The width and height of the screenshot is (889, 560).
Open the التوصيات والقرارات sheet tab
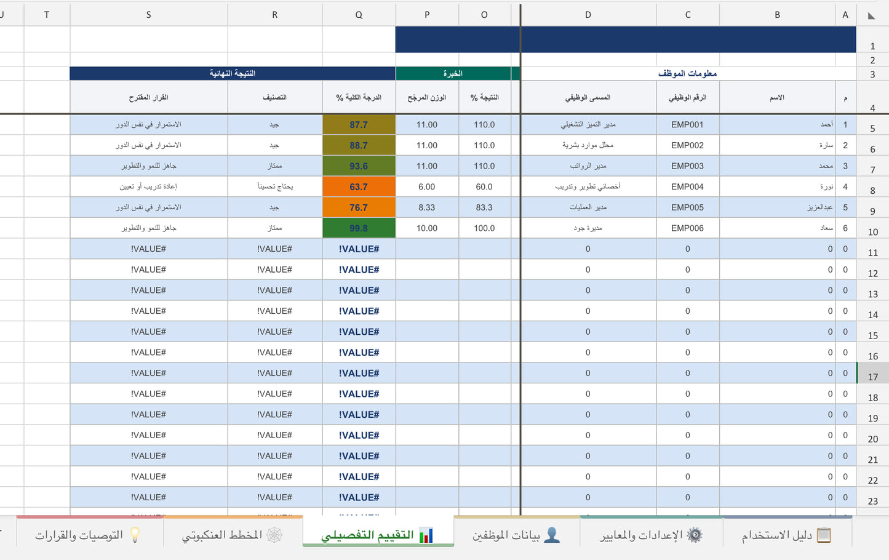click(89, 535)
